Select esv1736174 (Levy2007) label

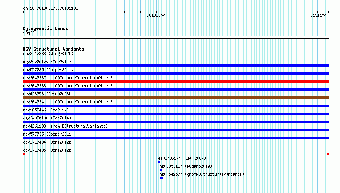point(182,158)
